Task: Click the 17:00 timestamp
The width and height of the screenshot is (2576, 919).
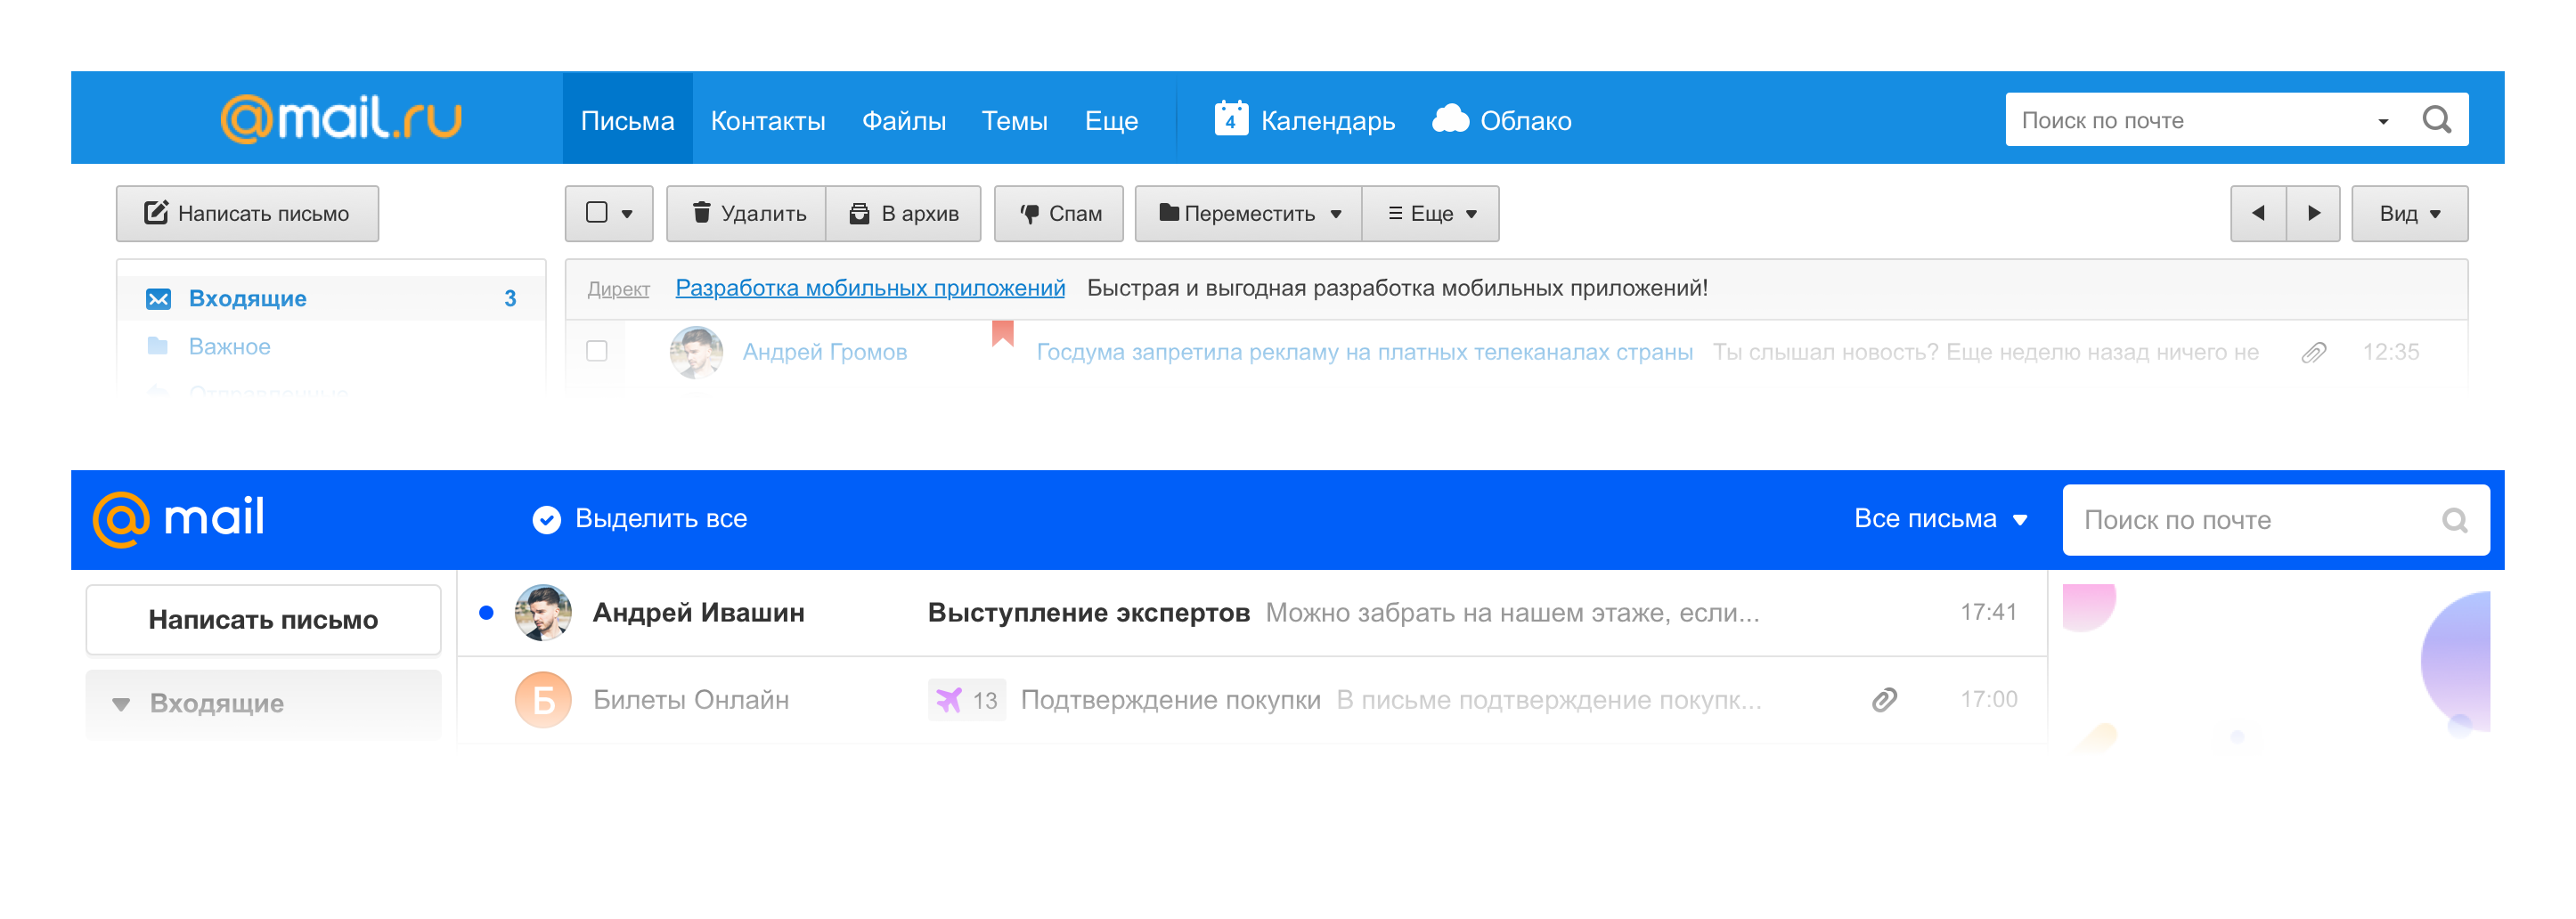Action: point(1988,700)
